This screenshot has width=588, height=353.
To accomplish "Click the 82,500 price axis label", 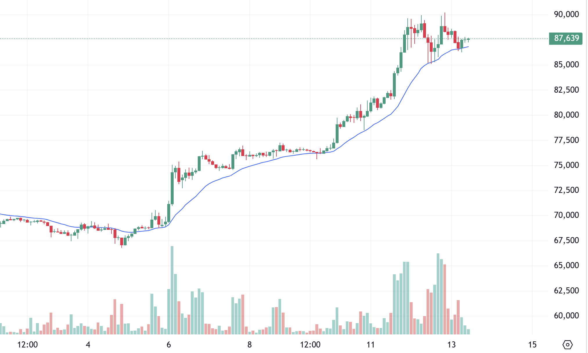I will tap(566, 90).
